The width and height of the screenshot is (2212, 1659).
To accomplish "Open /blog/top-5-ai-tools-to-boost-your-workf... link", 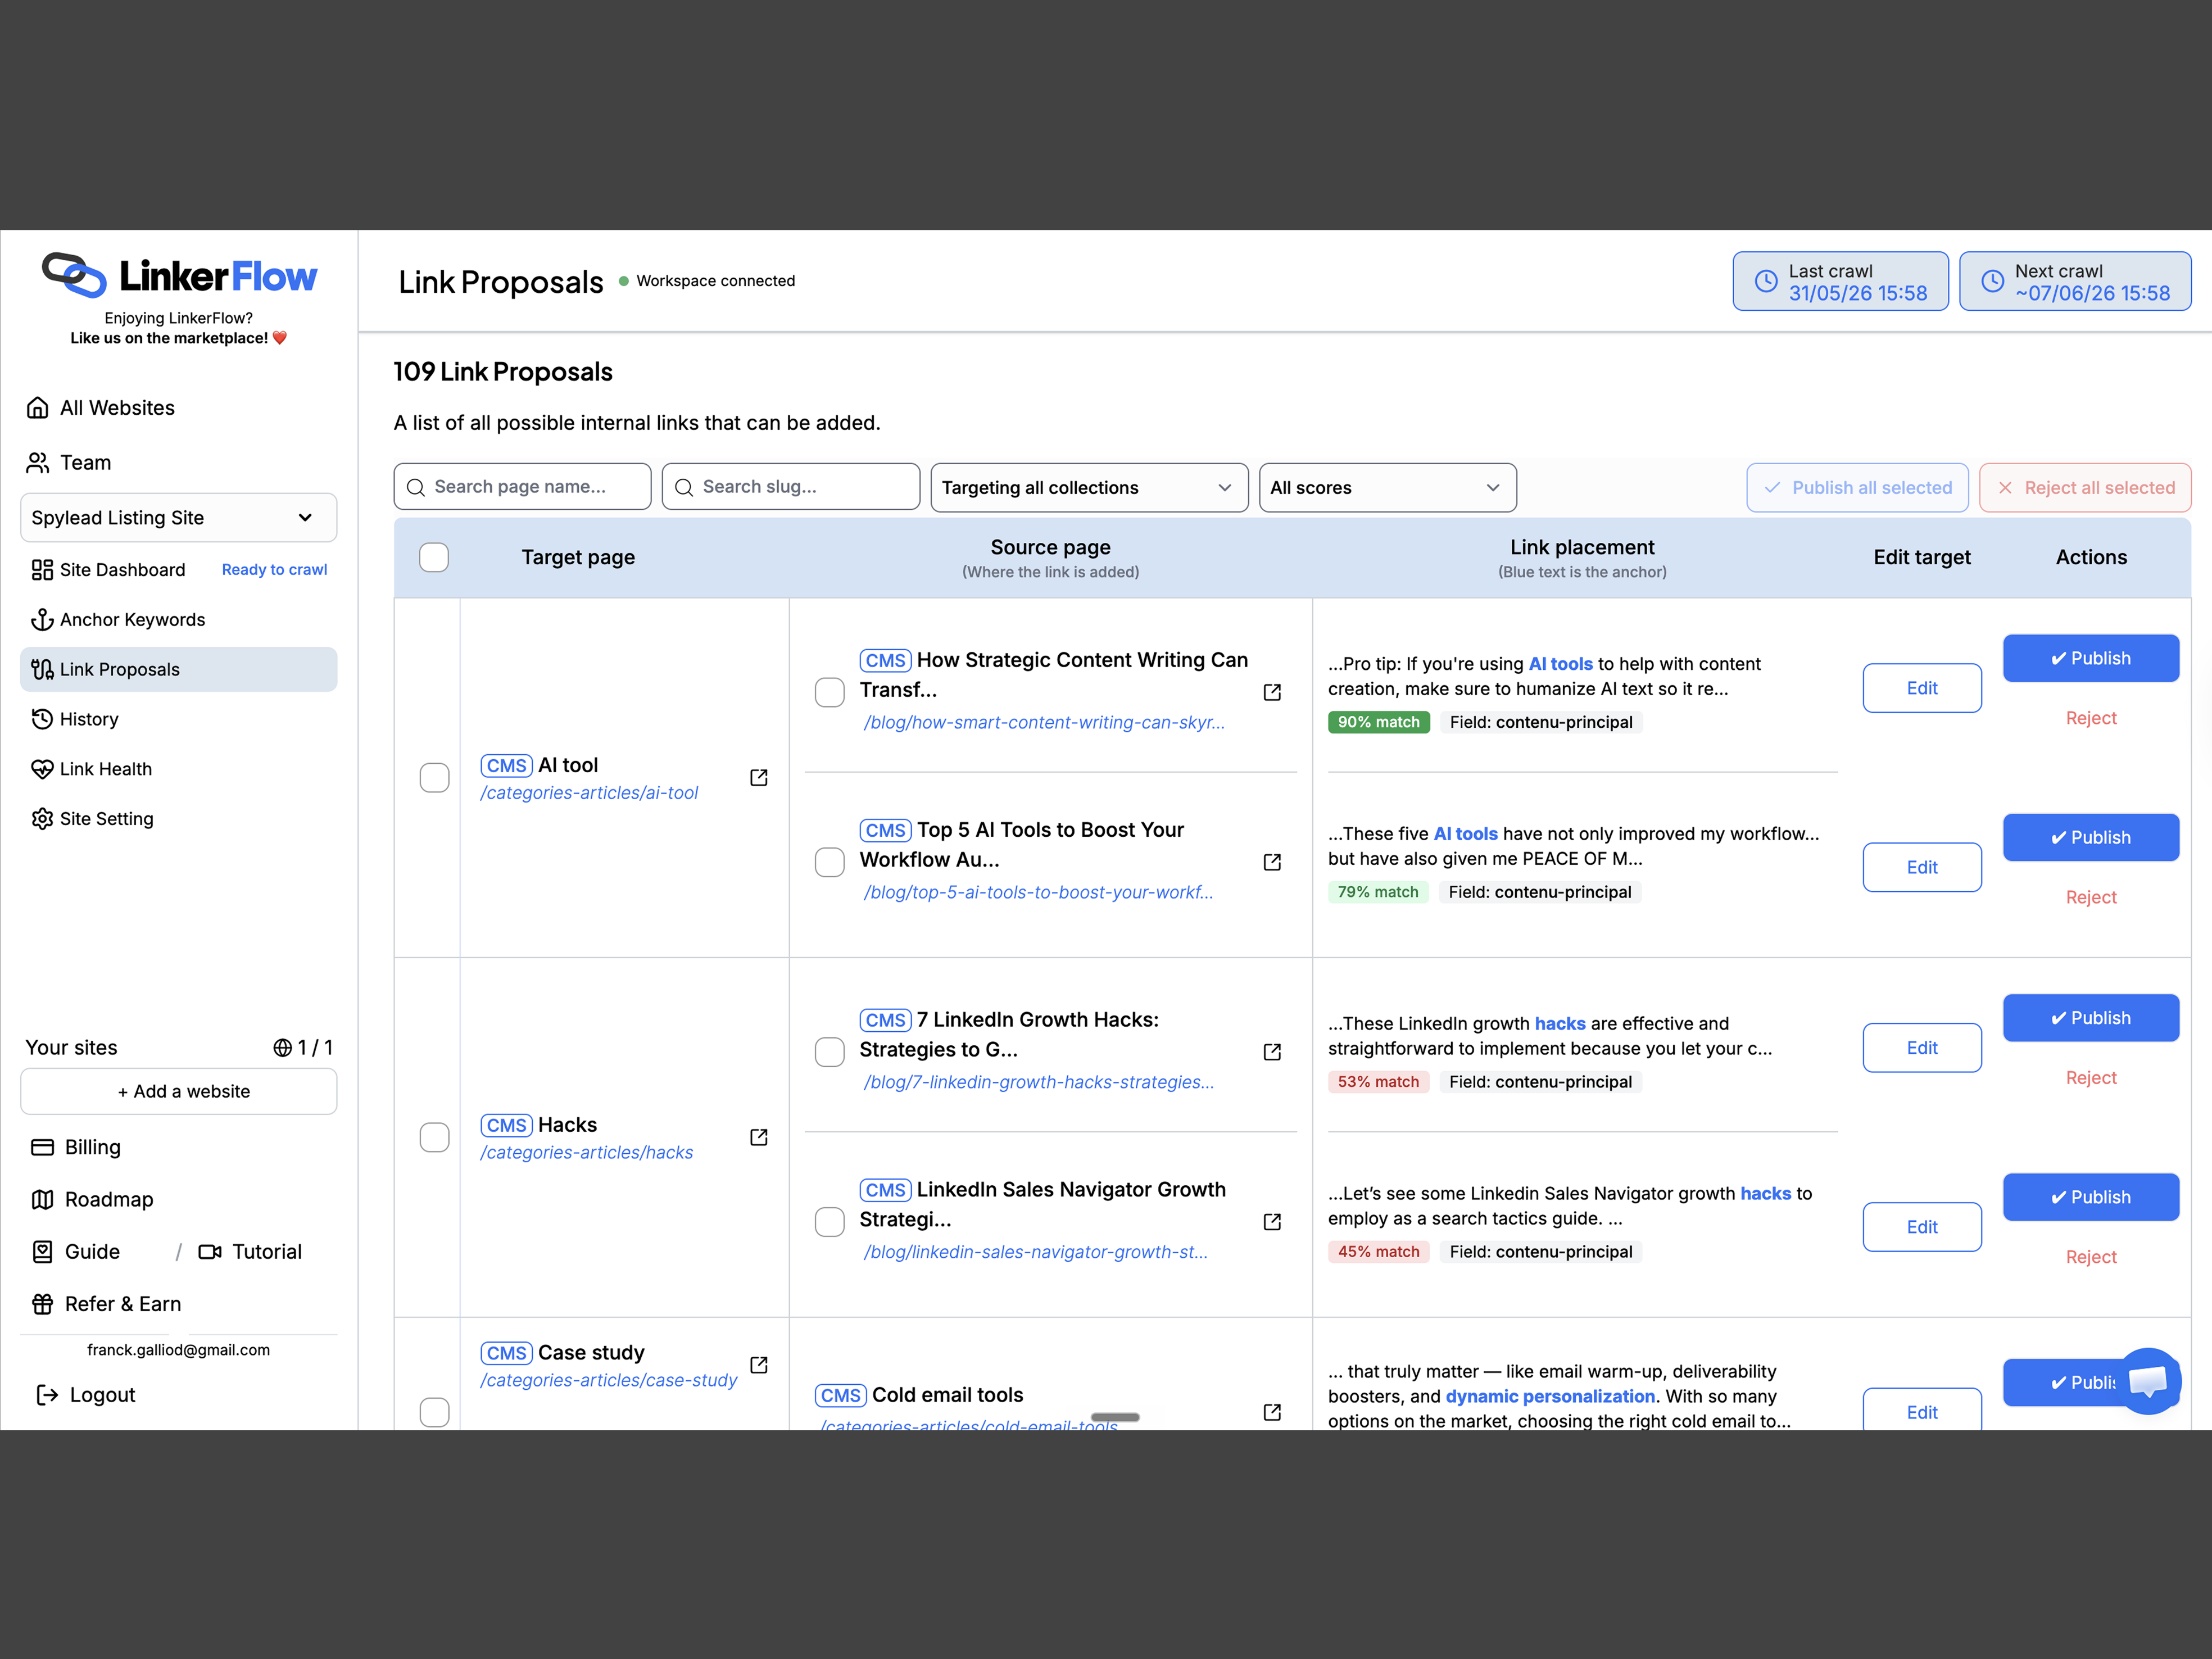I will (x=1038, y=892).
